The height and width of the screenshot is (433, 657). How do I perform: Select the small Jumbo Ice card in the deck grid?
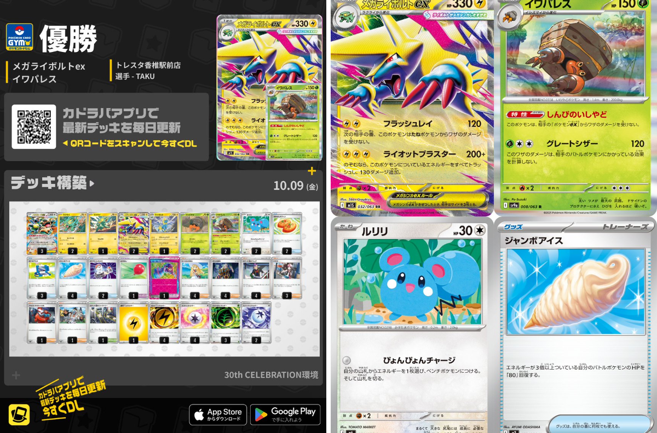click(x=72, y=279)
